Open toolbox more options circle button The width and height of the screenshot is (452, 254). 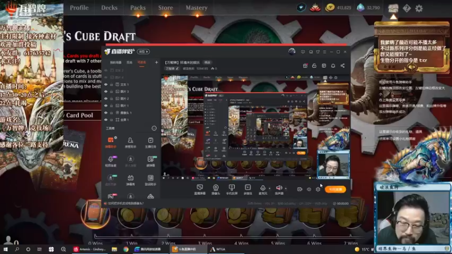tap(154, 128)
